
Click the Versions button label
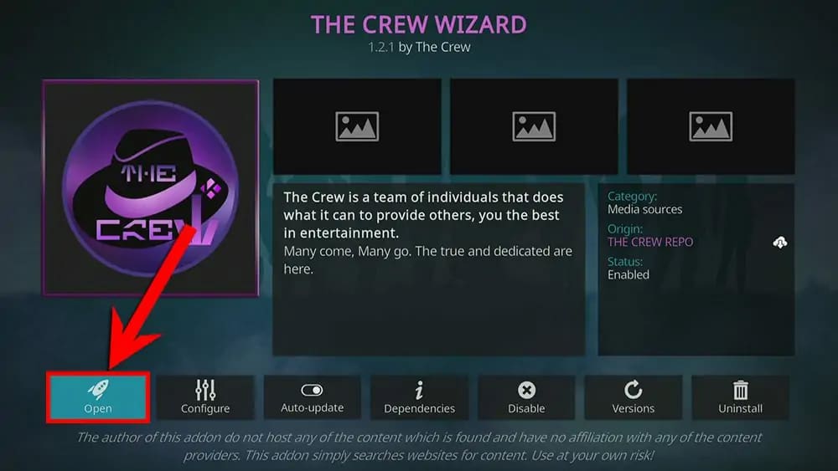[x=634, y=408]
